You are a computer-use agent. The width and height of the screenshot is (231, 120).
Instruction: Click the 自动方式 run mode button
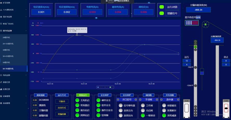click(62, 108)
